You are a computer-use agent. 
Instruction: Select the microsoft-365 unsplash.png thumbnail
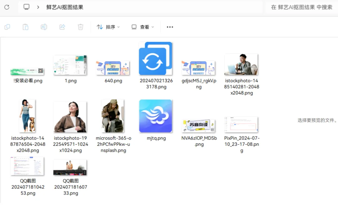[113, 116]
